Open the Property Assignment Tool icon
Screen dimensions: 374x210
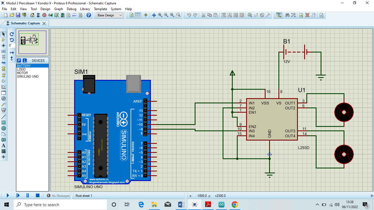coord(293,15)
